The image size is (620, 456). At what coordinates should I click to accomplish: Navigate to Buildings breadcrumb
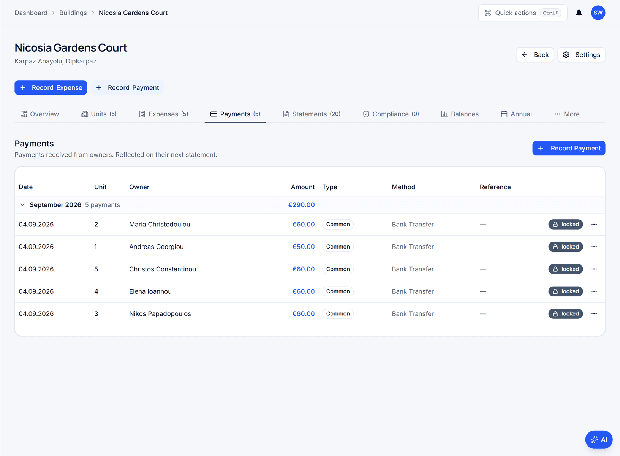pyautogui.click(x=73, y=13)
